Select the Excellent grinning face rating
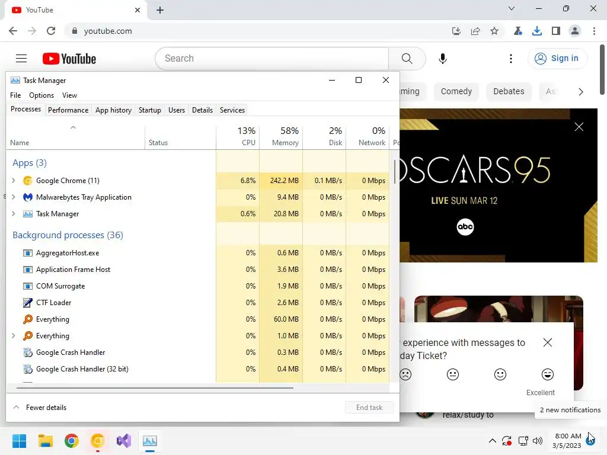 pyautogui.click(x=547, y=374)
